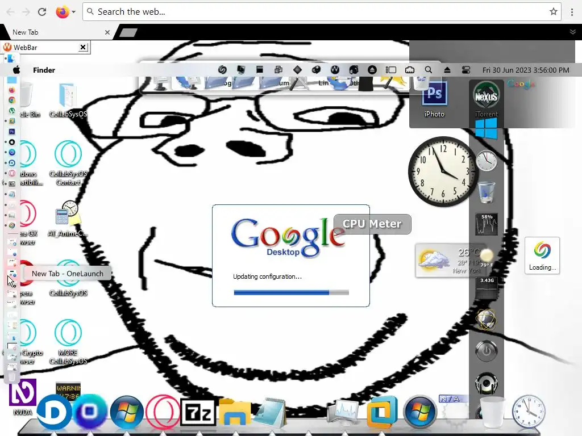
Task: Click the Loading... widget
Action: pos(542,255)
